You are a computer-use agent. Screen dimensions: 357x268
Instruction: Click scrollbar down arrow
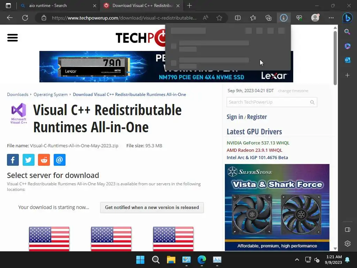335,248
